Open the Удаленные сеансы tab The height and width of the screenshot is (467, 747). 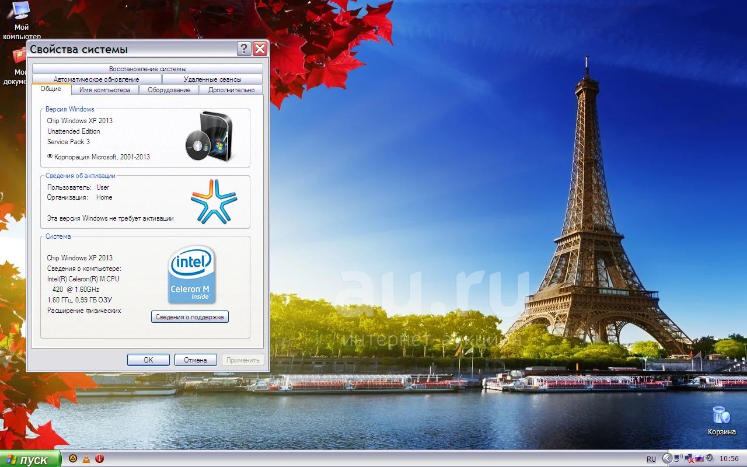coord(212,79)
